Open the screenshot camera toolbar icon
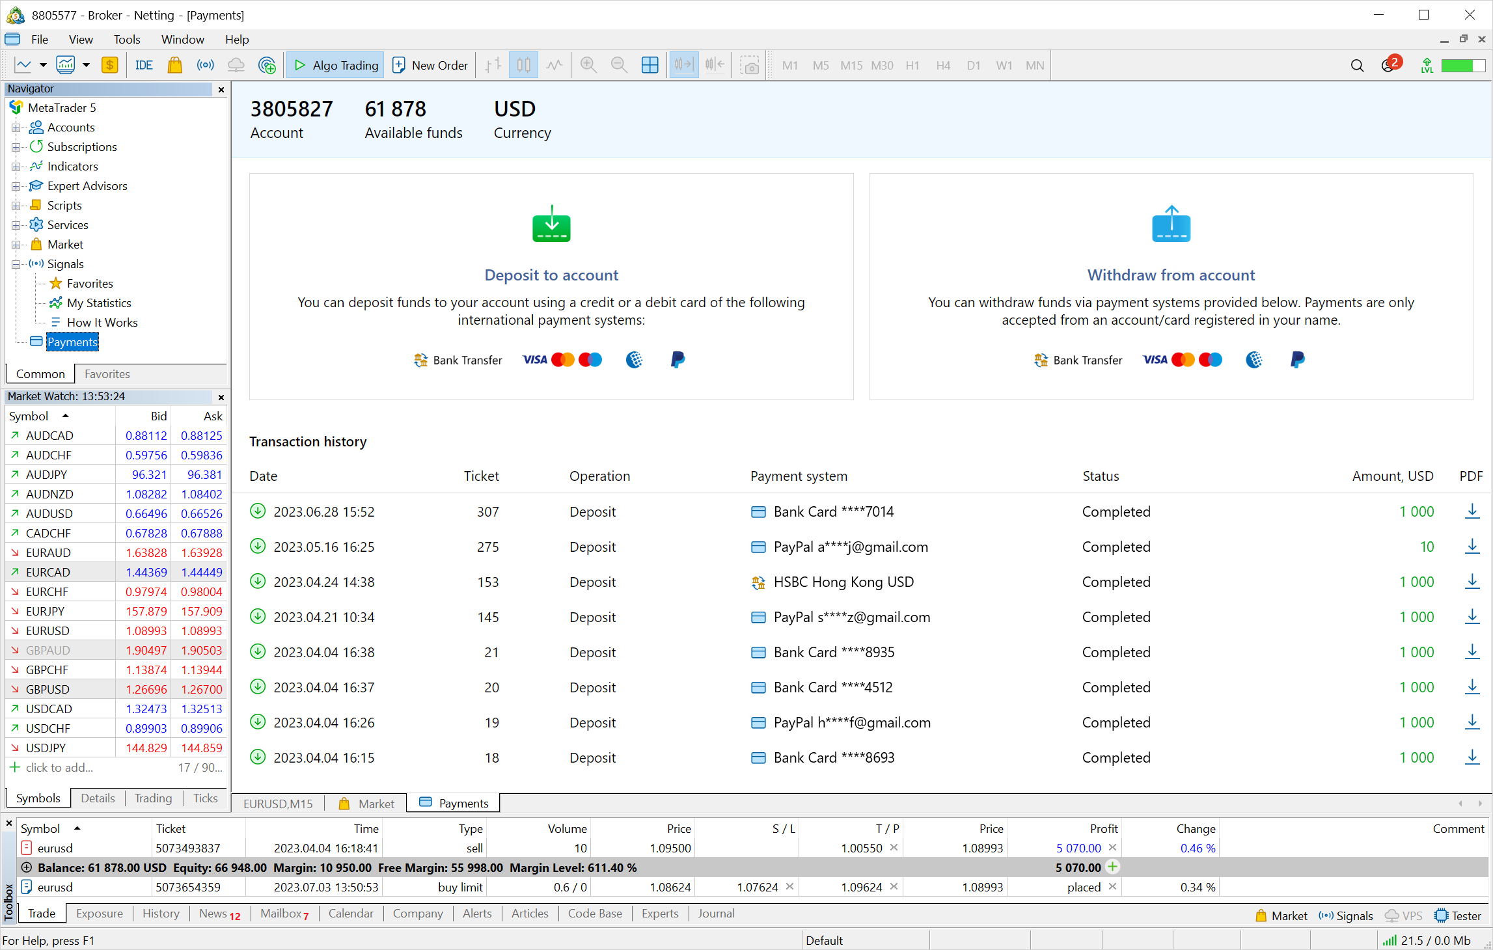 coord(750,65)
